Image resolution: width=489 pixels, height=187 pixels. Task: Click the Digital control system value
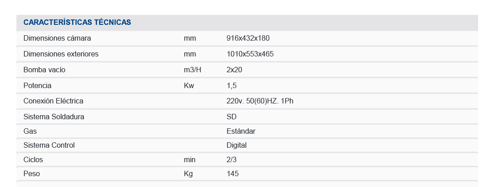point(236,145)
